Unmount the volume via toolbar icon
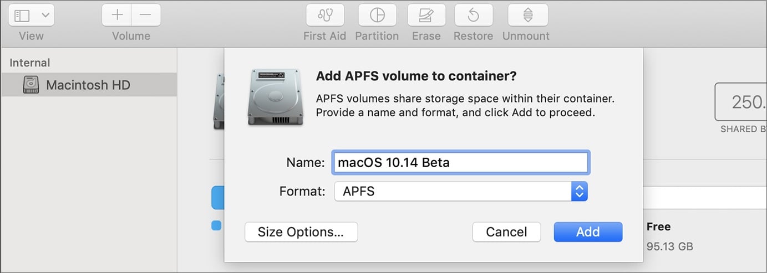 point(527,15)
